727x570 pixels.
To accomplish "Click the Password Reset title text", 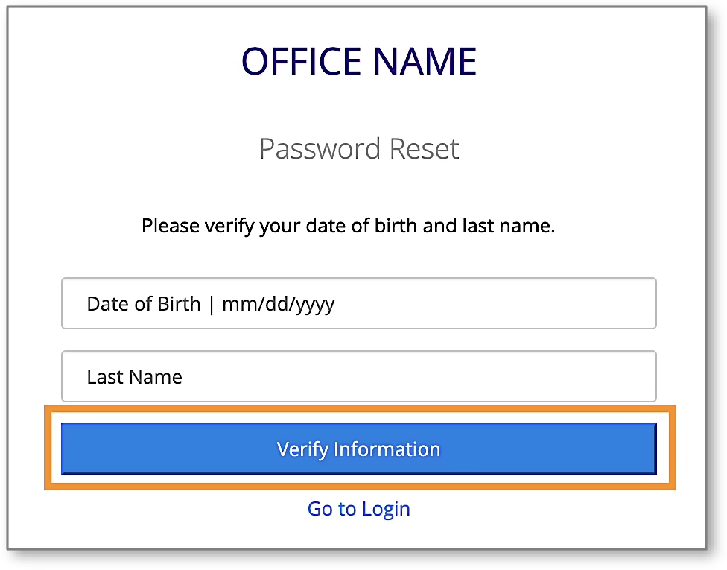I will 358,149.
